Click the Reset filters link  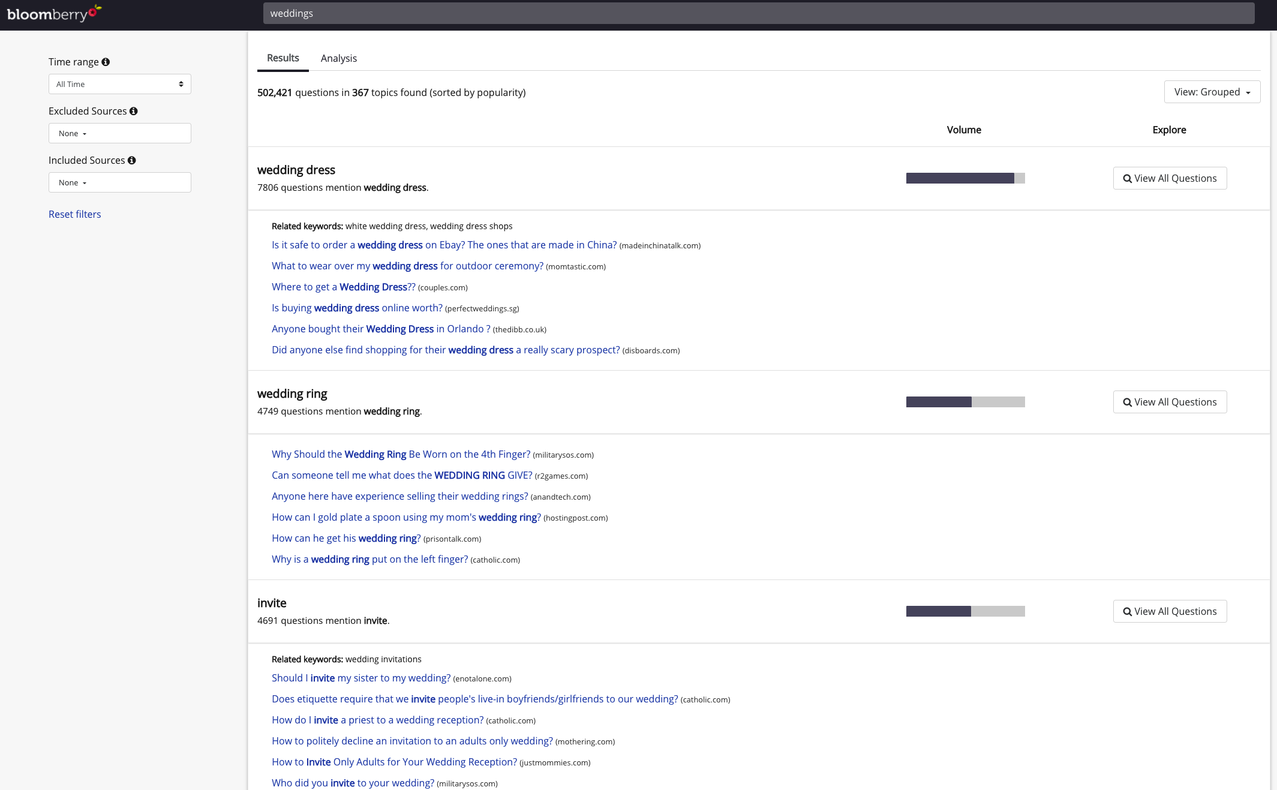74,214
